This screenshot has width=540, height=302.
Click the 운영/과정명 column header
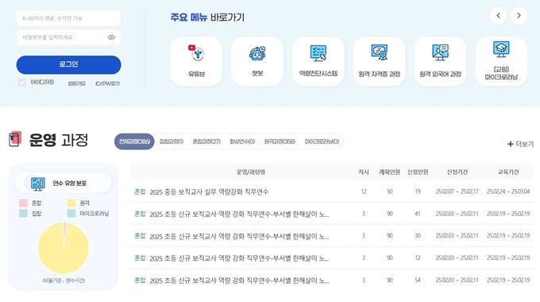251,172
